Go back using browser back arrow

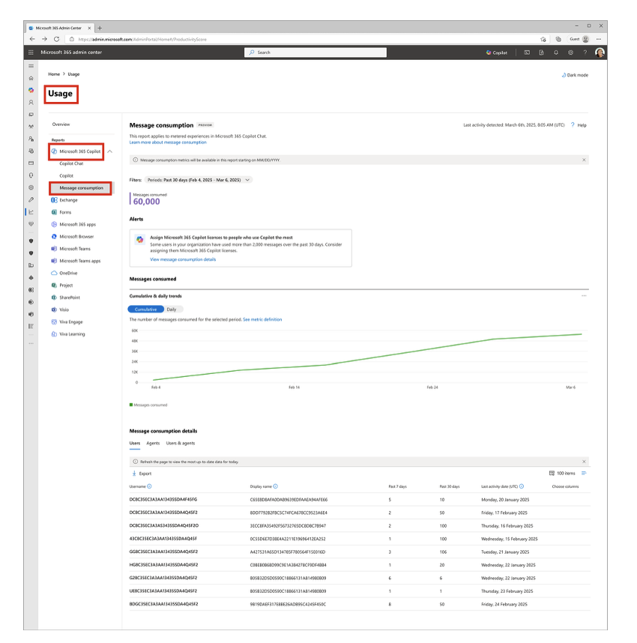click(32, 40)
